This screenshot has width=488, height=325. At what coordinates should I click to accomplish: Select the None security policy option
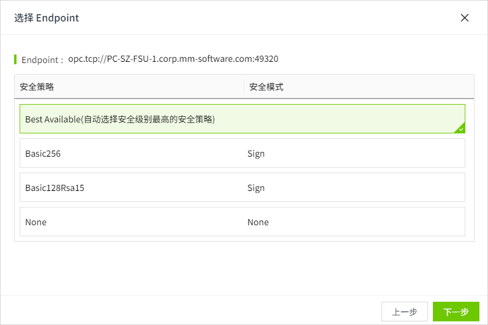click(x=36, y=222)
